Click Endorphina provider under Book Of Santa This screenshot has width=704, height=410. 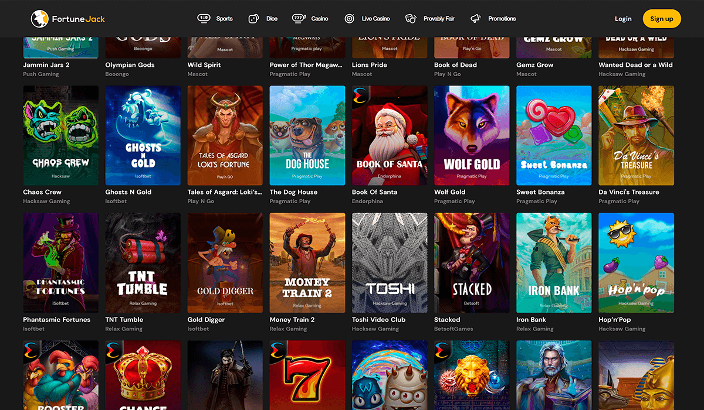coord(367,201)
